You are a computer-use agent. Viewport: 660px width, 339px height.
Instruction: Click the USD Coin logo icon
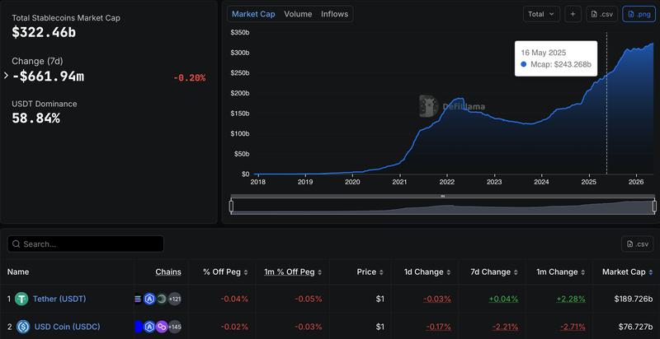click(23, 327)
